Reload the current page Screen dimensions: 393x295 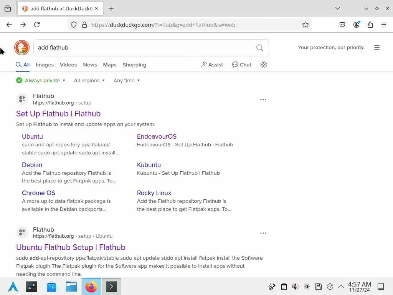[37, 25]
